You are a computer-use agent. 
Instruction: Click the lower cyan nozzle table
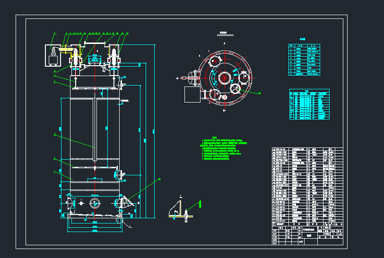coord(309,105)
